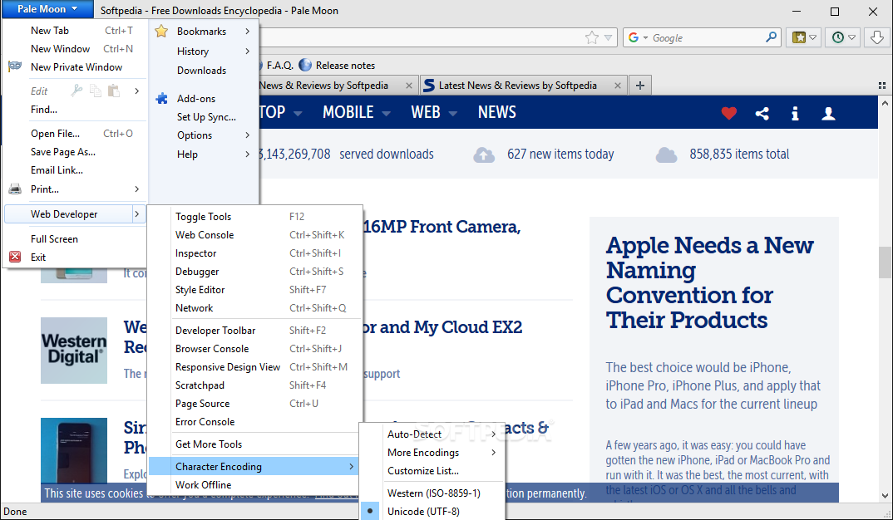
Task: Click the Release notes globe icon
Action: pyautogui.click(x=305, y=65)
